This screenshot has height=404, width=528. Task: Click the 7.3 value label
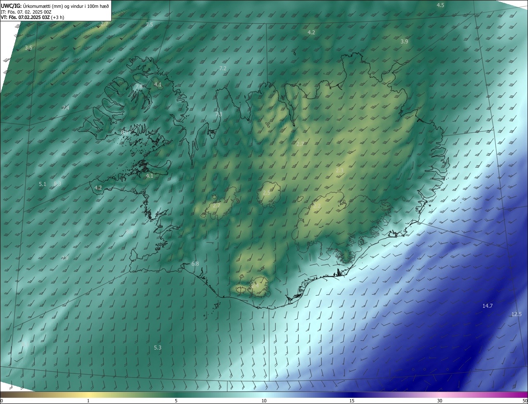219,114
